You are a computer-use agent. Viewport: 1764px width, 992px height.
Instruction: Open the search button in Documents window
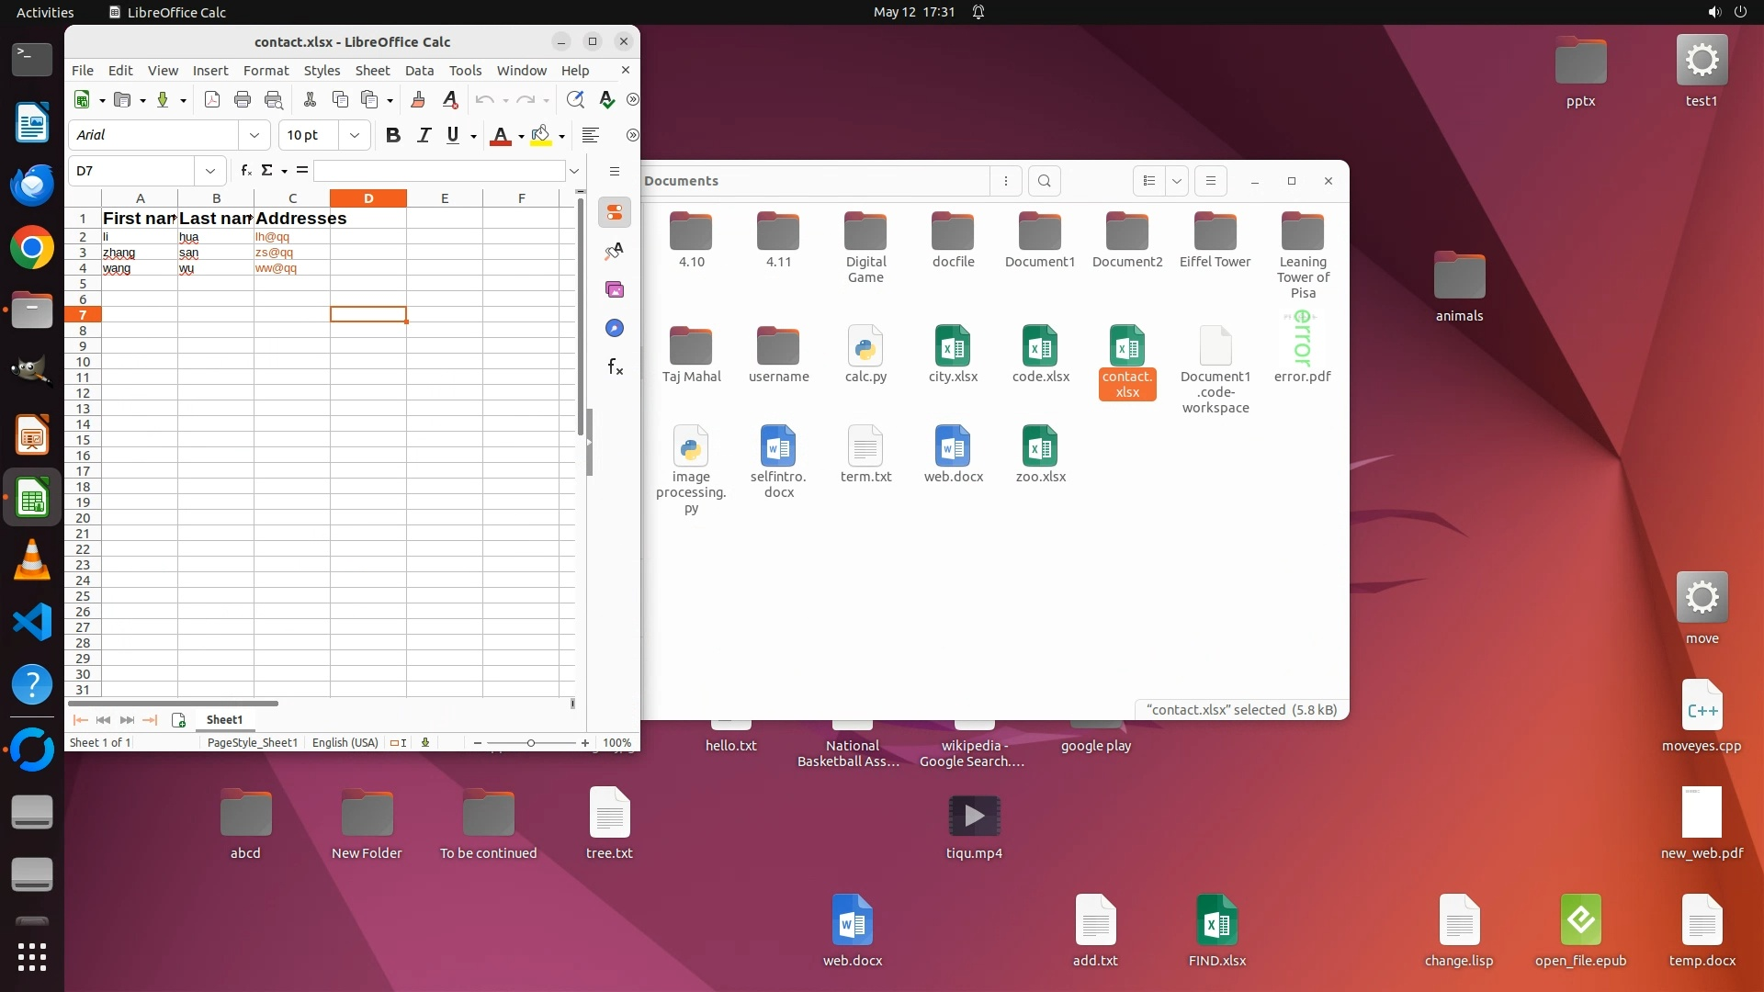coord(1045,181)
